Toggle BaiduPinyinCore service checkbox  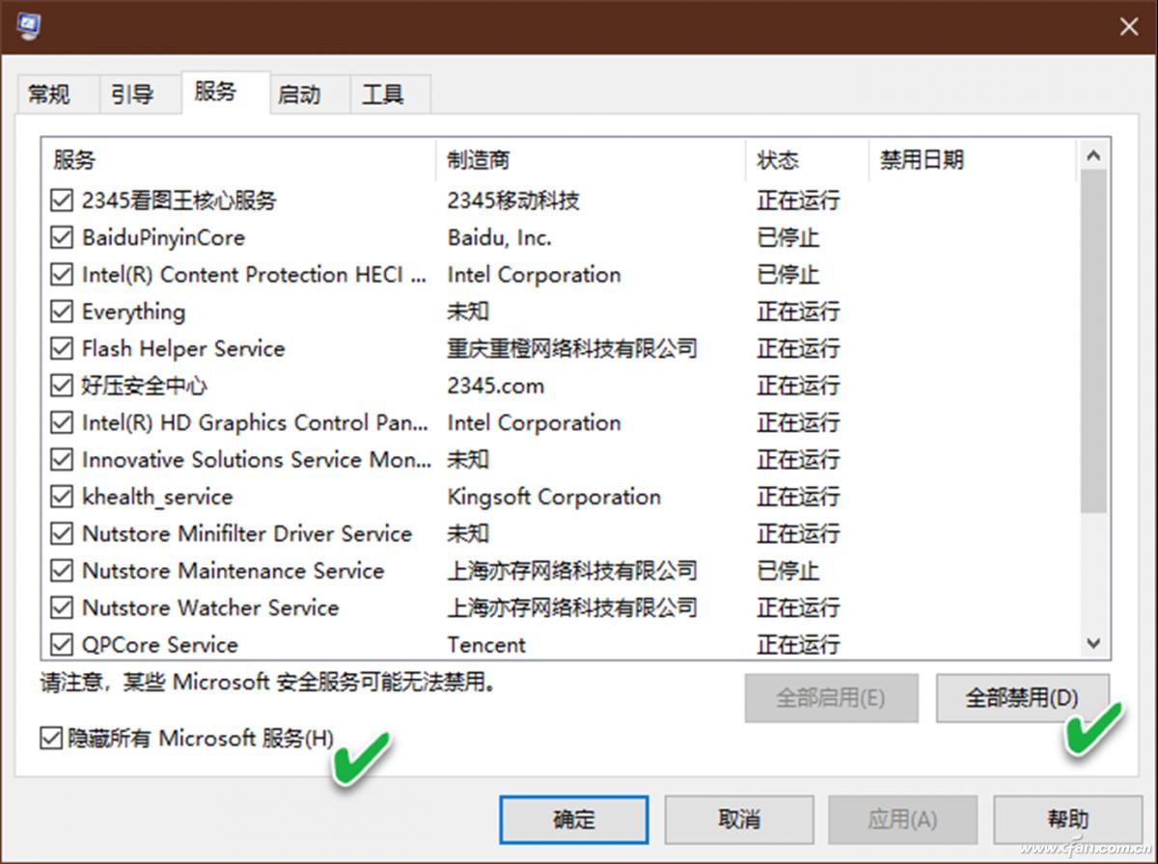(x=62, y=237)
